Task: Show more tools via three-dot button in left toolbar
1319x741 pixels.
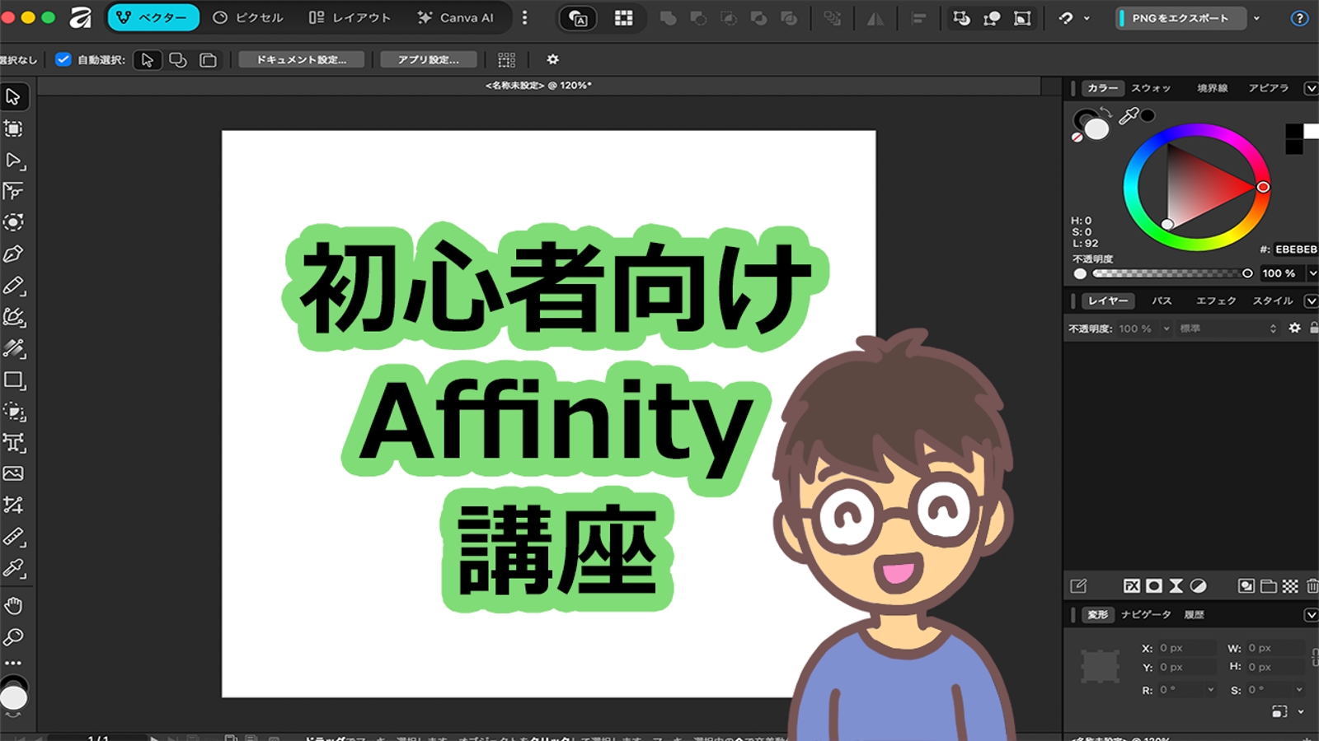Action: click(13, 663)
